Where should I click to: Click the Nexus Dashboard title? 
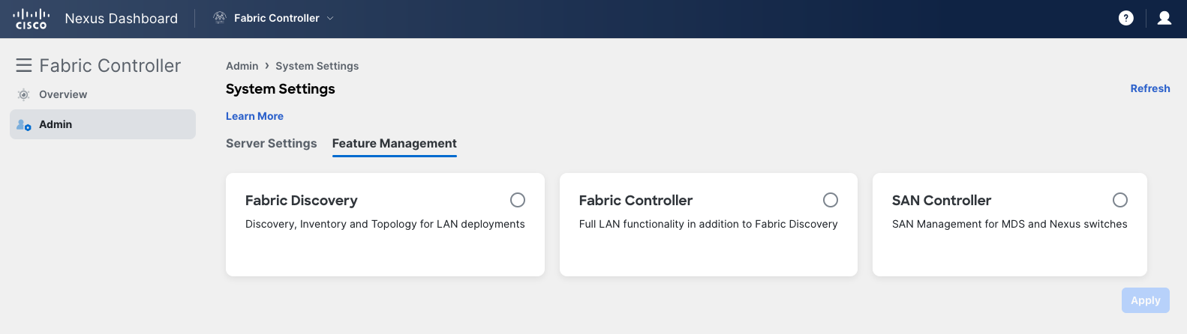click(122, 18)
